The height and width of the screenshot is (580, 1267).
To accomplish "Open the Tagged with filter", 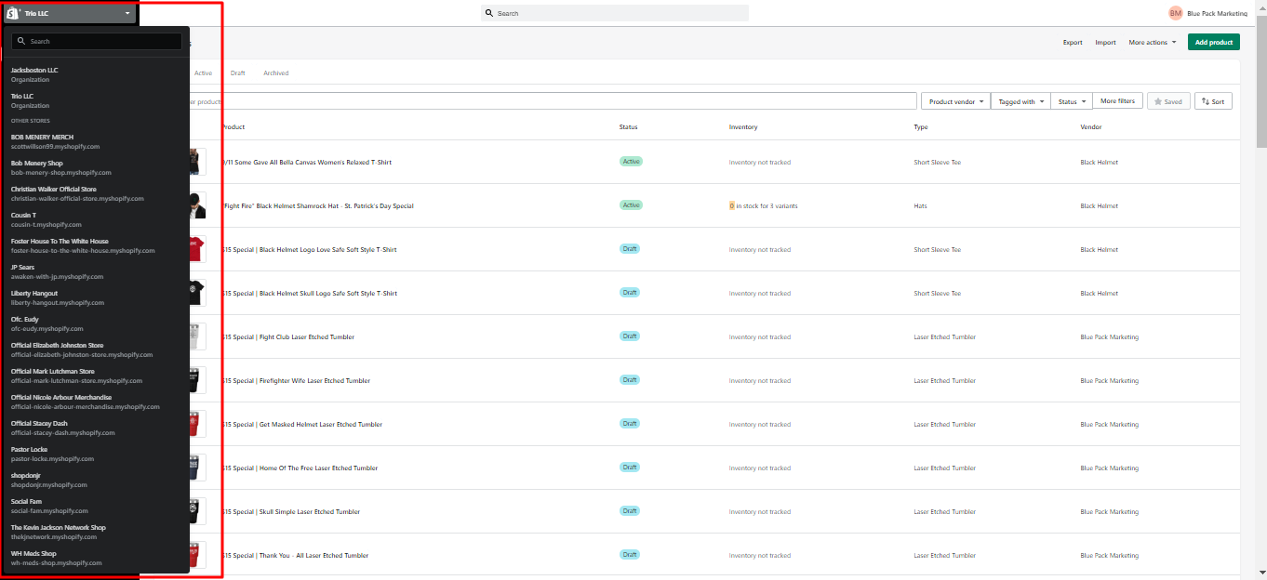I will click(x=1020, y=101).
